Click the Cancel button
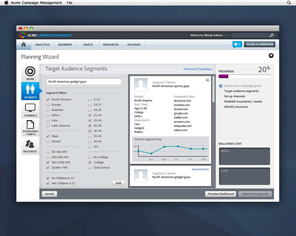Image resolution: width=296 pixels, height=236 pixels. (x=49, y=194)
